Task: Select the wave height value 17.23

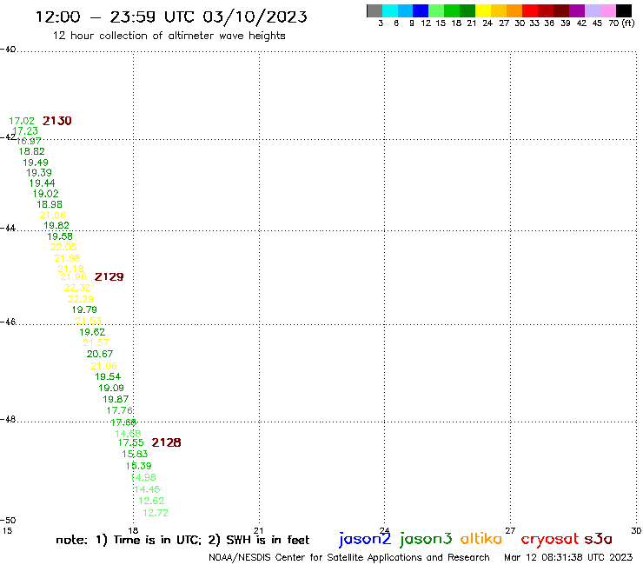Action: click(25, 131)
